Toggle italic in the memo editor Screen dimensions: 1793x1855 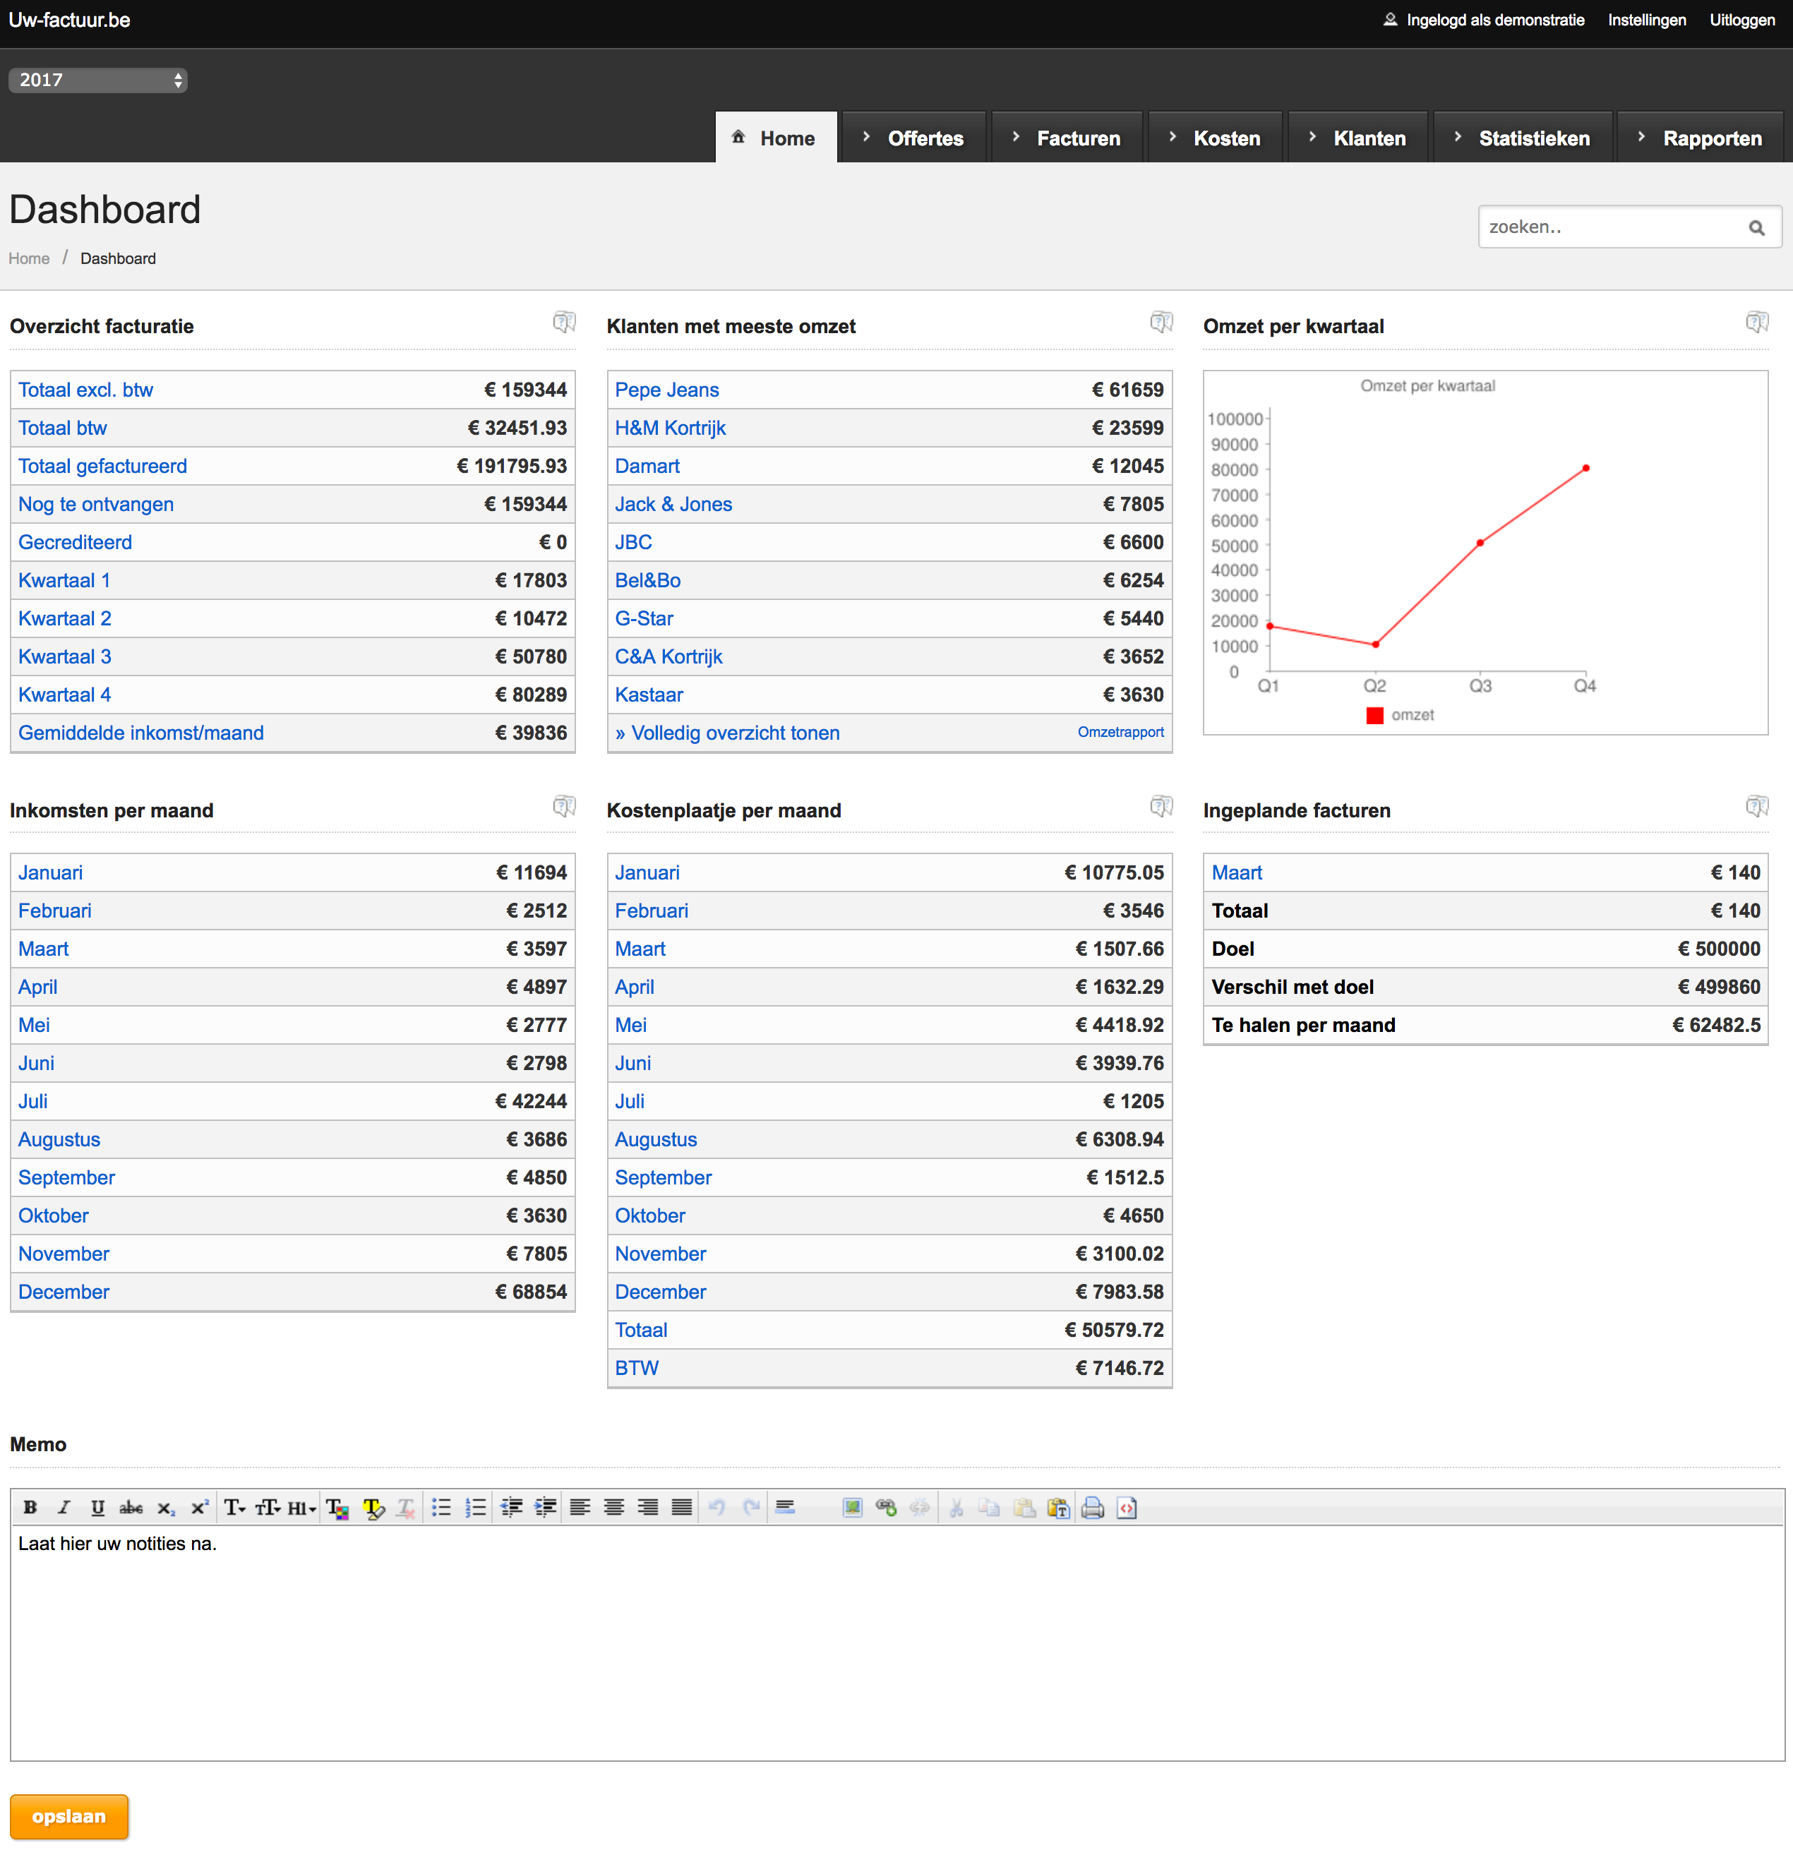(x=64, y=1508)
